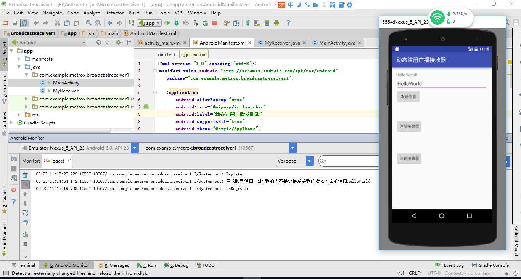Start debugging with the bug icon
521x279 pixels.
[177, 23]
